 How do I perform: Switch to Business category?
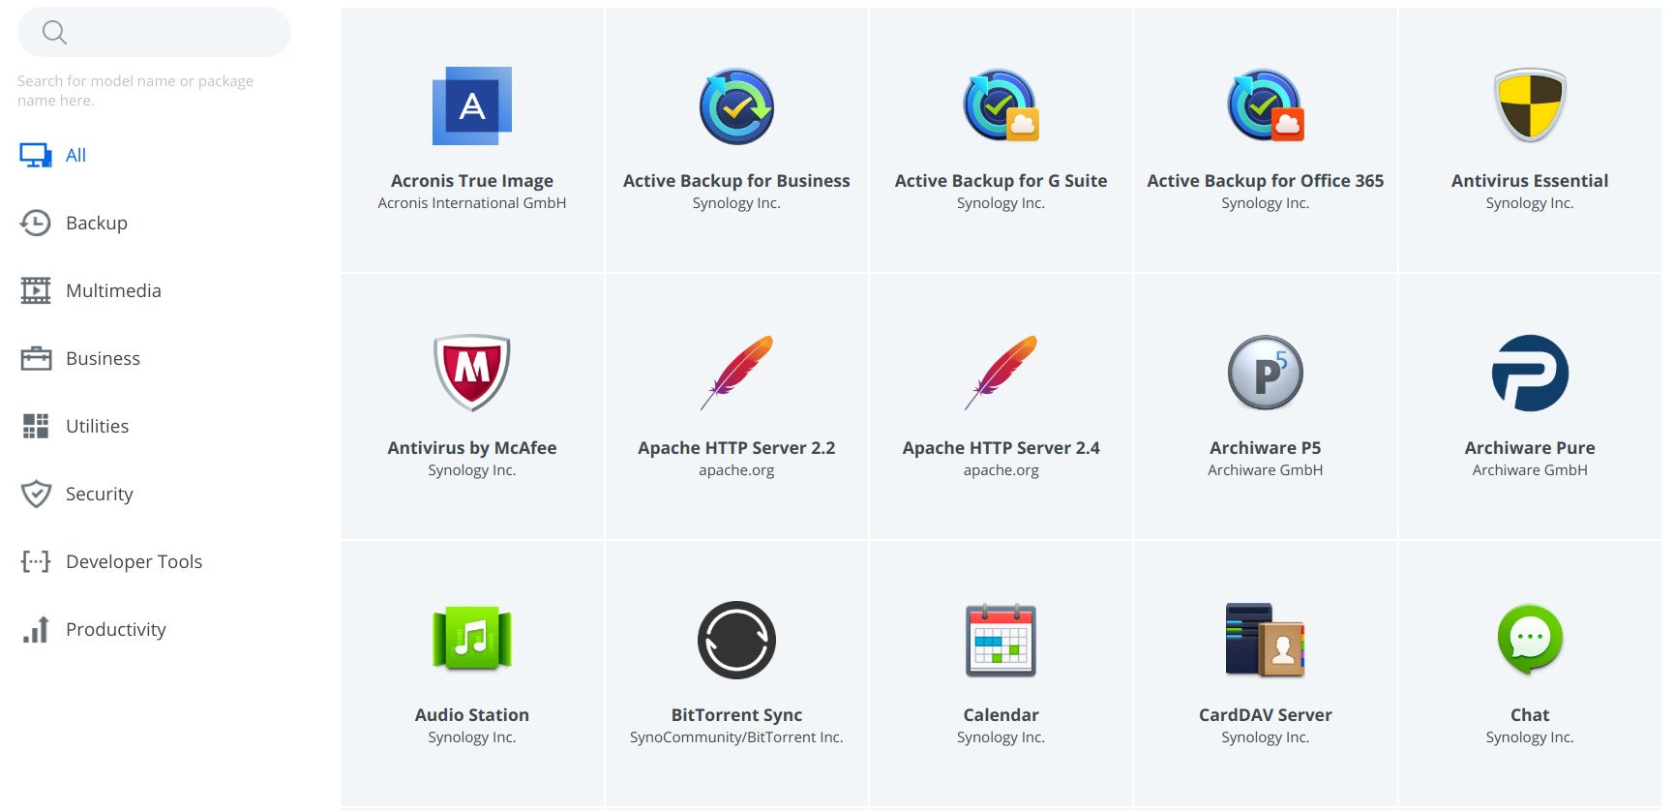click(103, 358)
